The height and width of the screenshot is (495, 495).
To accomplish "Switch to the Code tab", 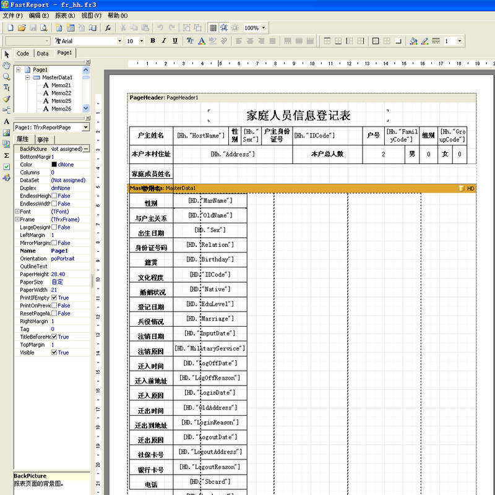I will (x=23, y=53).
